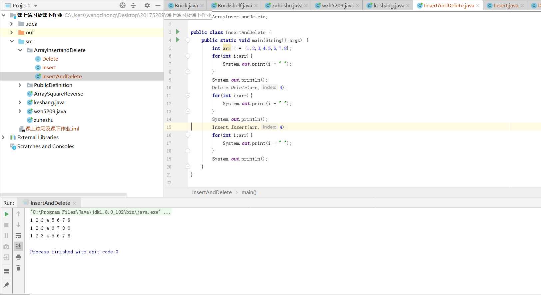Click the Exit icon in run toolbar
Image resolution: width=541 pixels, height=295 pixels.
pos(6,257)
